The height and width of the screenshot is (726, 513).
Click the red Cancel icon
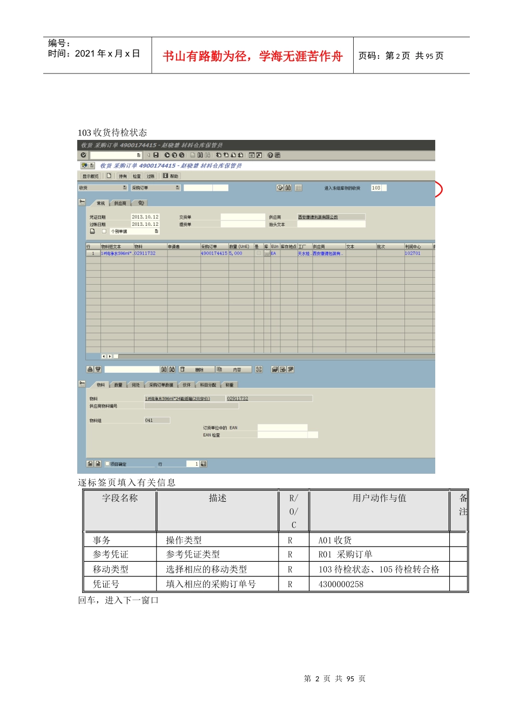click(x=181, y=155)
